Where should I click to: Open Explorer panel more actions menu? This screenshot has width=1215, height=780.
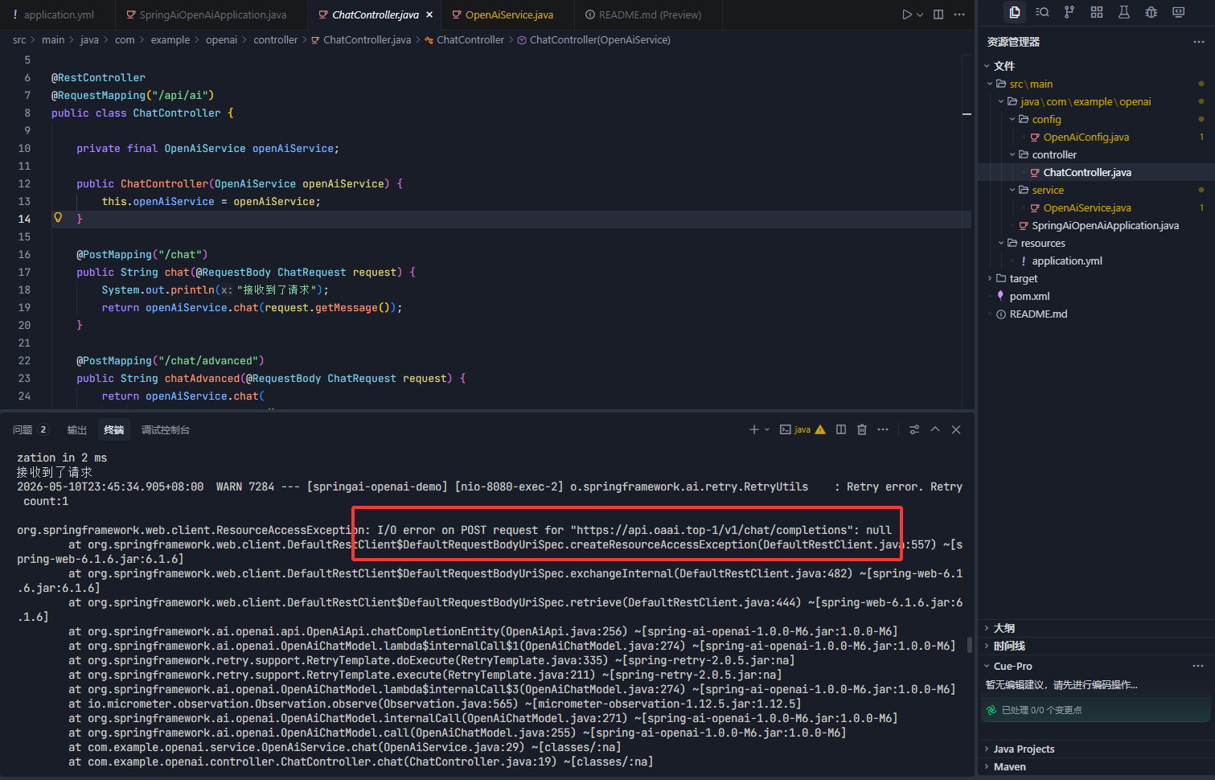tap(1199, 42)
